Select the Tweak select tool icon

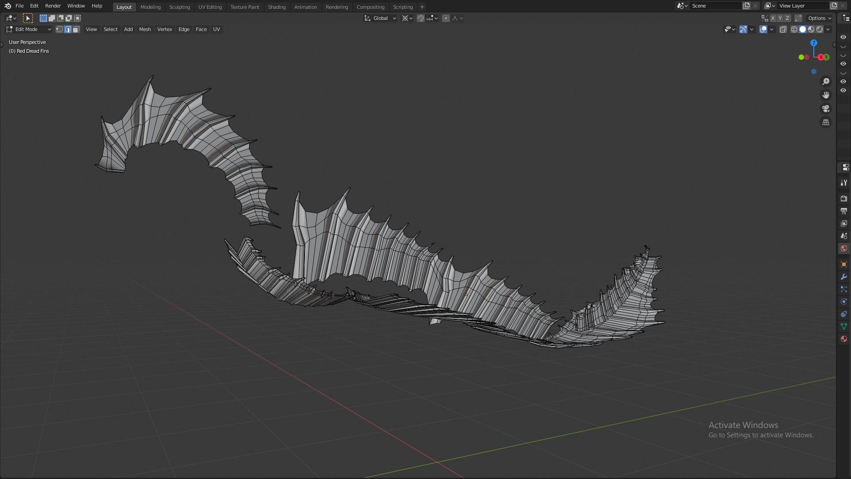[27, 18]
